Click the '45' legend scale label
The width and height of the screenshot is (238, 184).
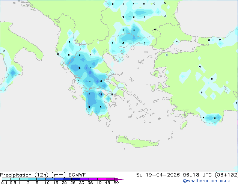pos(107,182)
